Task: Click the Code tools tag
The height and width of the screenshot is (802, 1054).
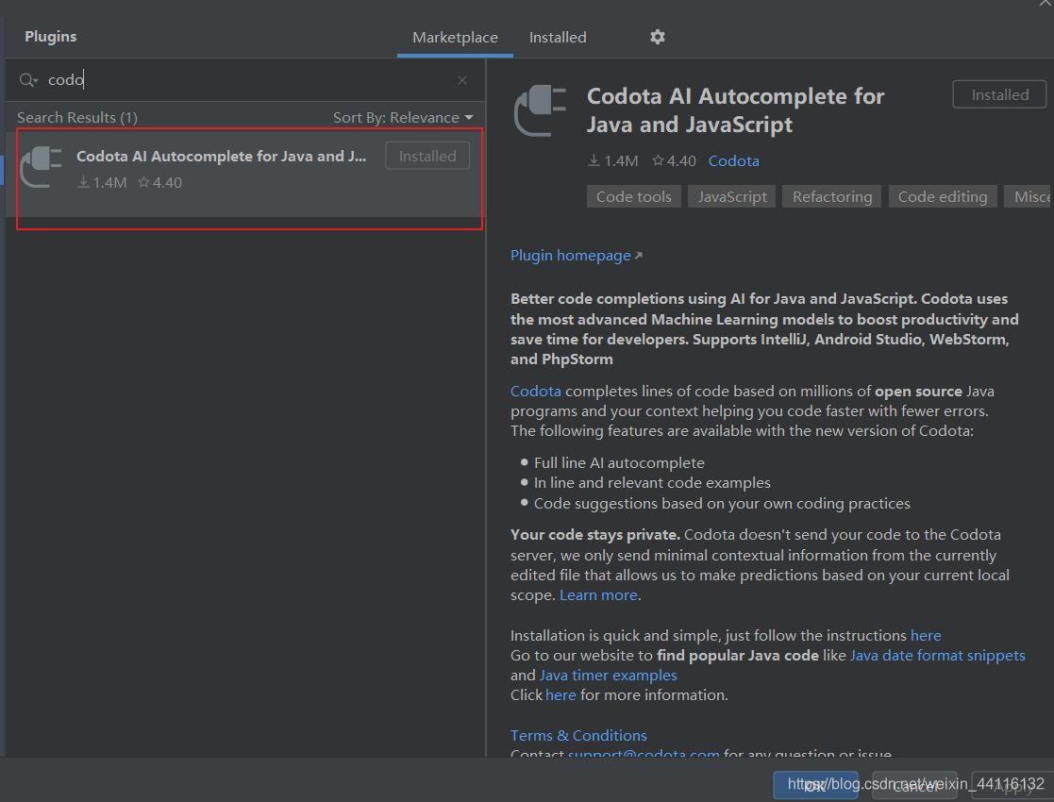Action: pyautogui.click(x=634, y=197)
